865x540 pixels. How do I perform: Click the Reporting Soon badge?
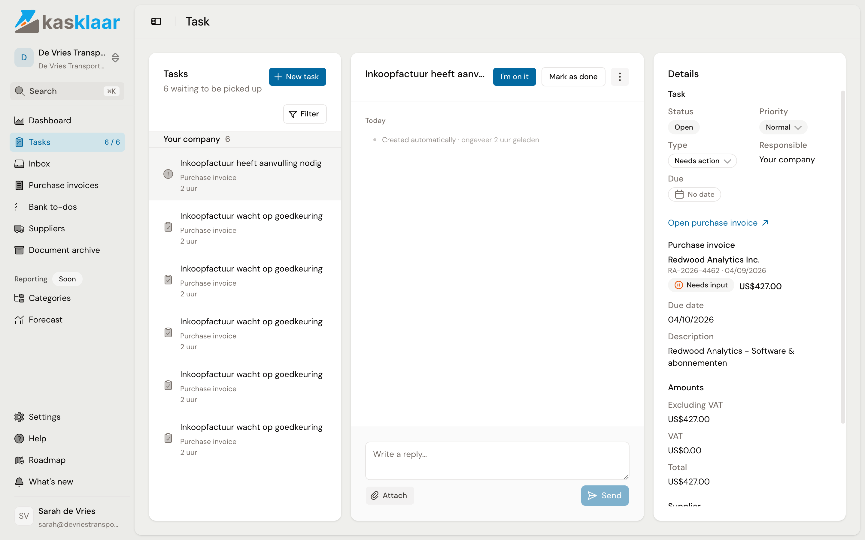67,279
